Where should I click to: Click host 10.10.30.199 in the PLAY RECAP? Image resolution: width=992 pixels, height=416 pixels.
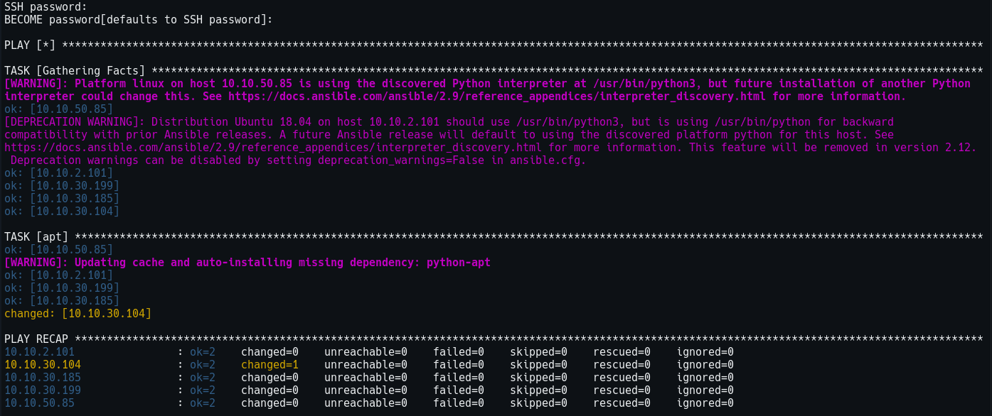(43, 390)
